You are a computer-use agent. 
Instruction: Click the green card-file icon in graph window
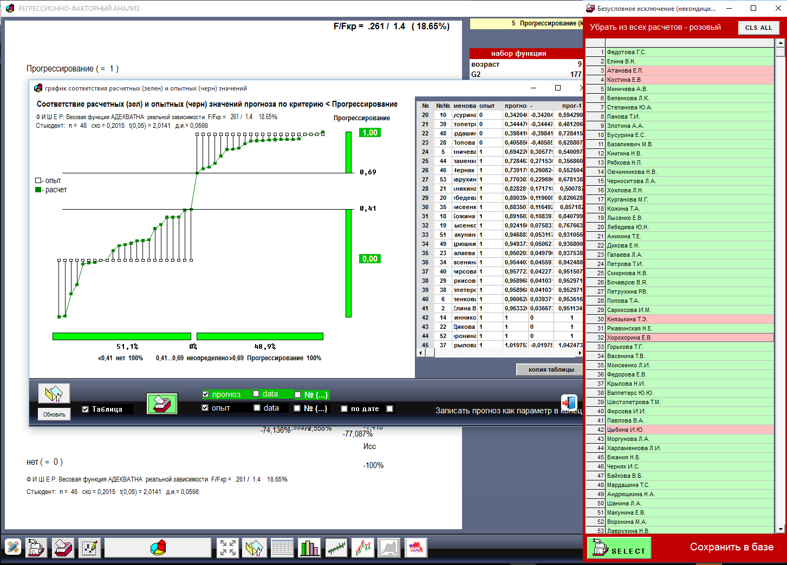pyautogui.click(x=161, y=404)
